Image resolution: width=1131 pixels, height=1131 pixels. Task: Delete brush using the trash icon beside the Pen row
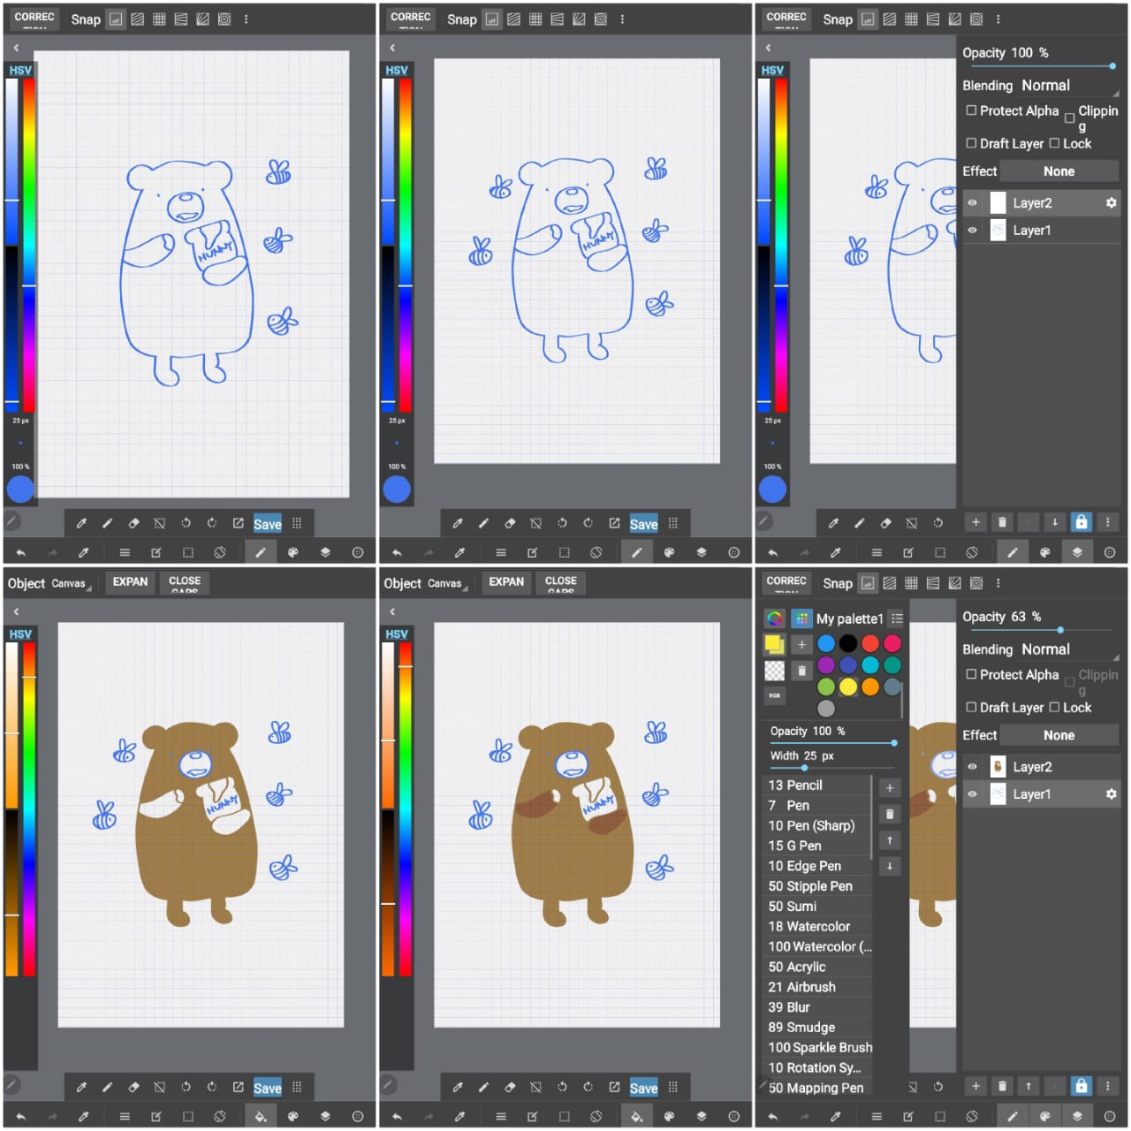(890, 814)
